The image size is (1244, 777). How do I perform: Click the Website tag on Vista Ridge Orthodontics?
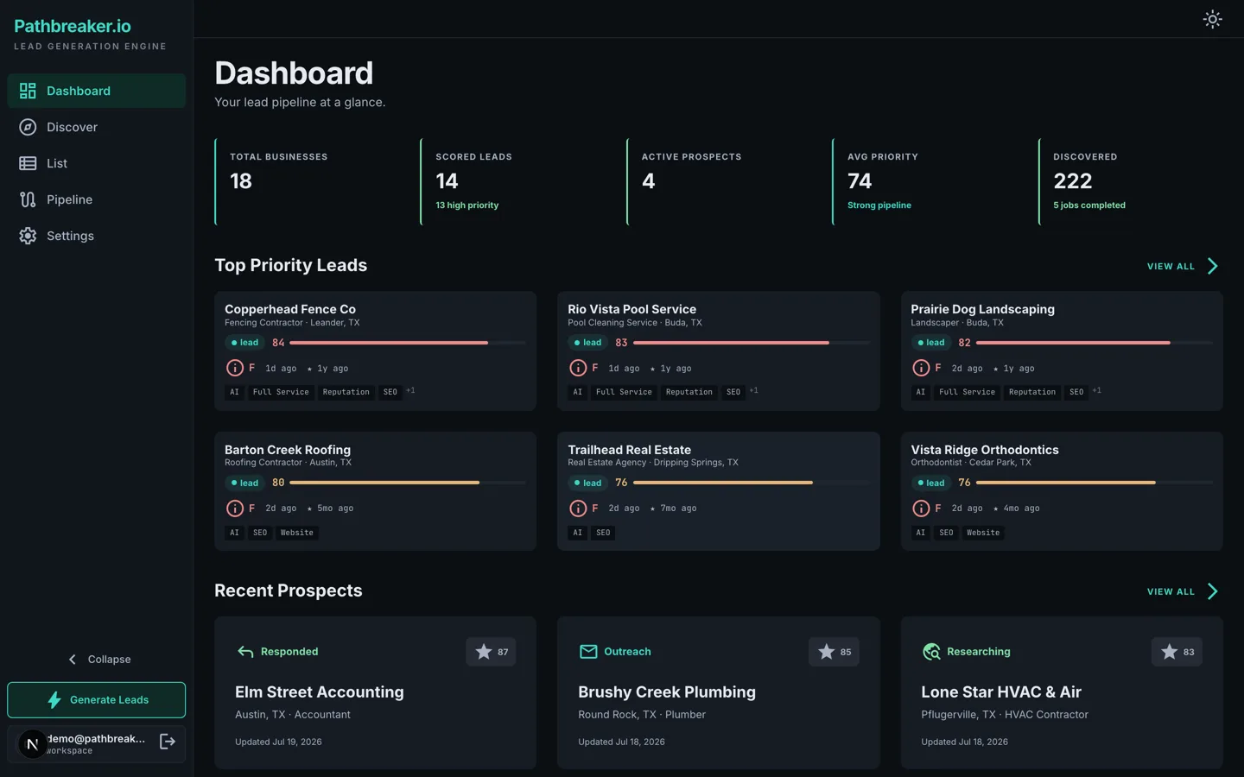(983, 533)
